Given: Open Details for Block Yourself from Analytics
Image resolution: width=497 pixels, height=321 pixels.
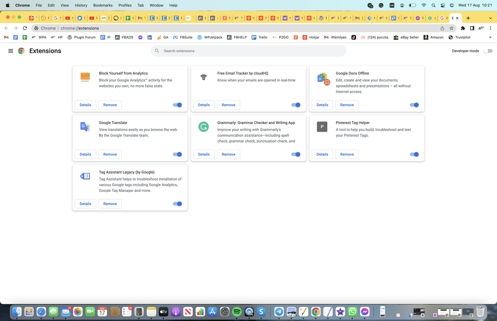Looking at the screenshot, I should click(x=86, y=105).
